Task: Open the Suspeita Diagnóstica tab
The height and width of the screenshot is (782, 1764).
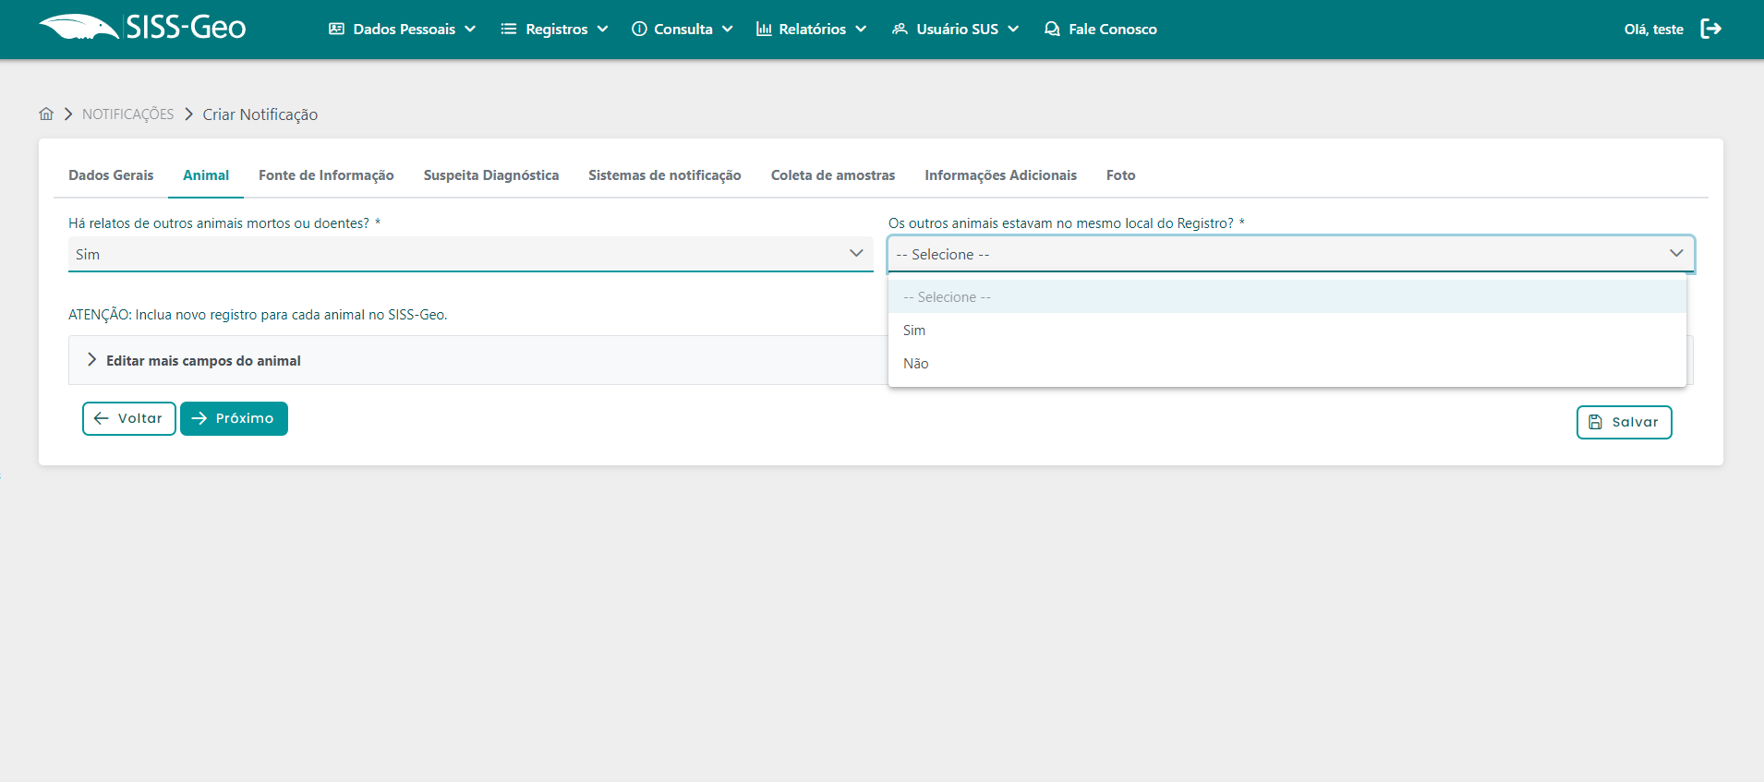Action: coord(490,175)
